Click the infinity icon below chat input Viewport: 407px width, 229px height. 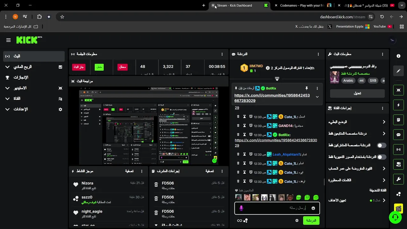pyautogui.click(x=239, y=220)
